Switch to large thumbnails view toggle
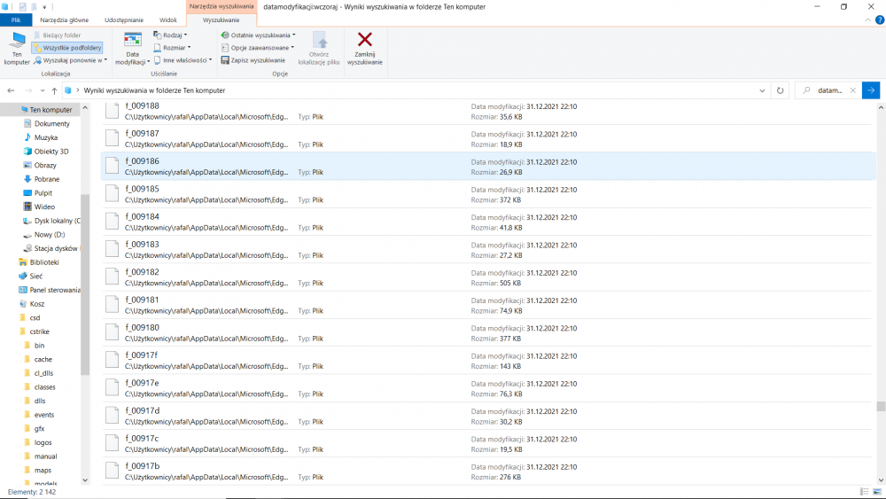886x499 pixels. (x=877, y=492)
